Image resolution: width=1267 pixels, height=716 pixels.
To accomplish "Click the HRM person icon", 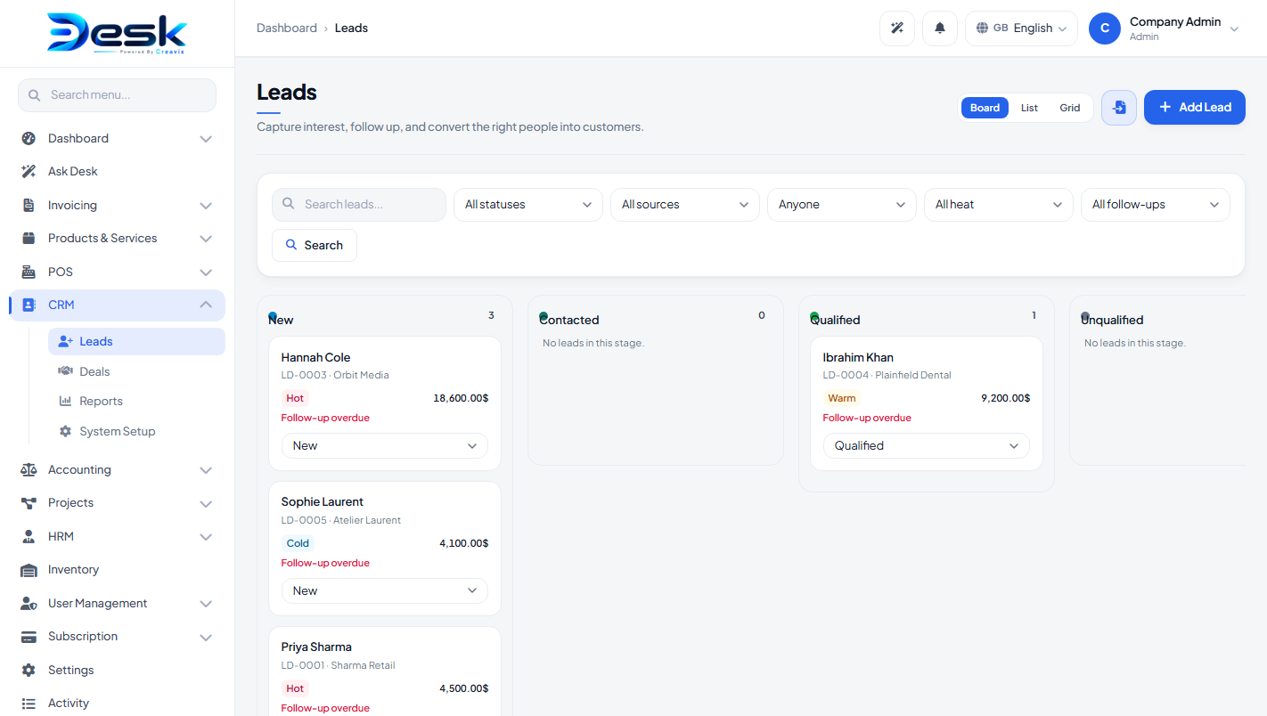I will coord(29,536).
